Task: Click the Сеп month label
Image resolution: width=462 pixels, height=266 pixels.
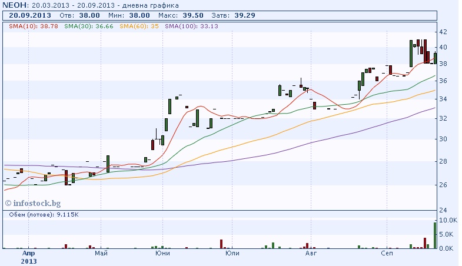Action: [387, 253]
